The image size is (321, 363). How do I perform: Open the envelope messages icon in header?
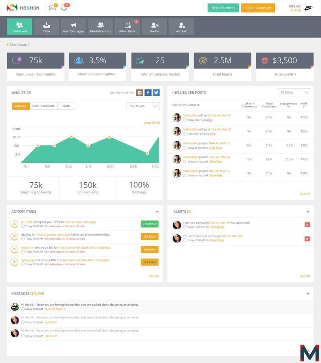click(x=53, y=8)
